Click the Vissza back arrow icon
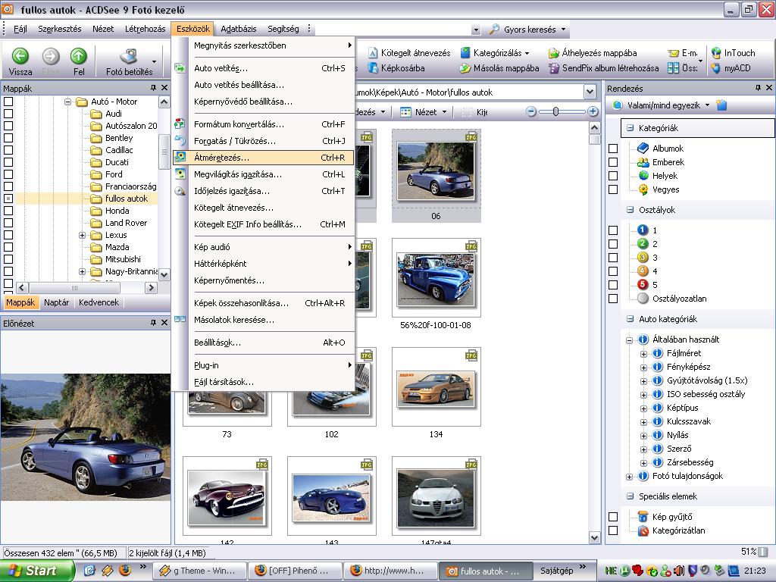The height and width of the screenshot is (582, 776). (x=20, y=56)
